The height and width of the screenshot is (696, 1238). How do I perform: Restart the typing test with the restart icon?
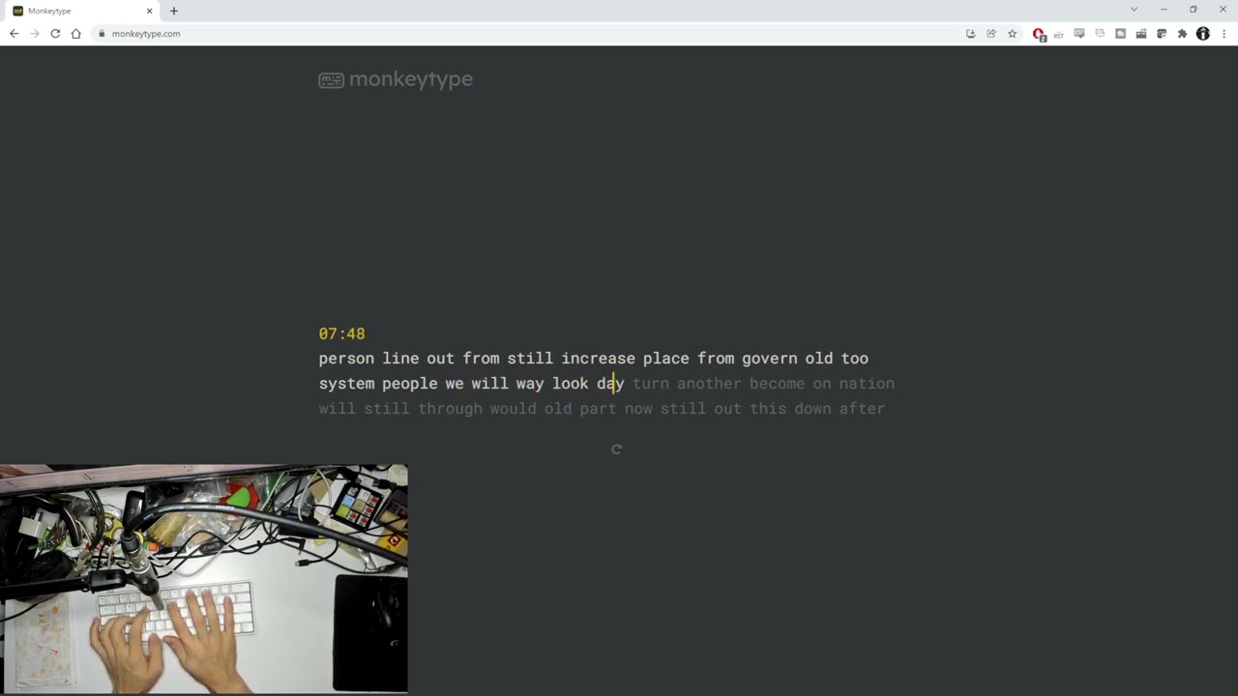click(617, 449)
